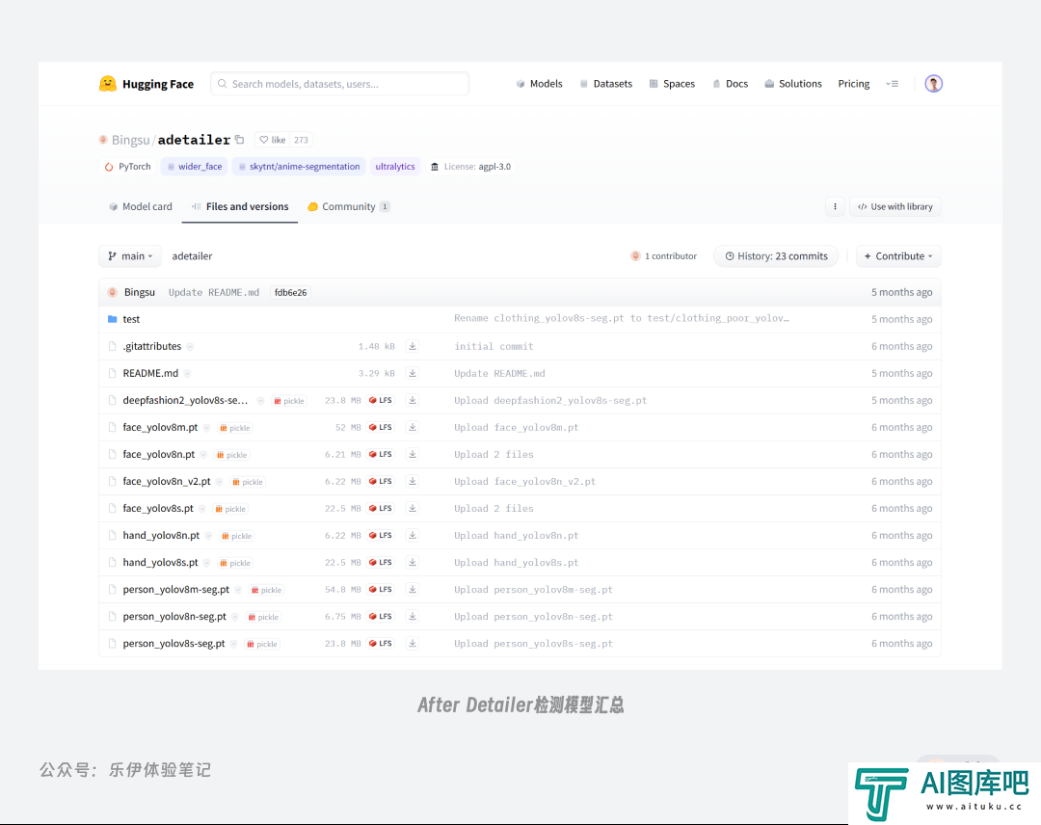1041x825 pixels.
Task: Select the Files and versions tab
Action: tap(240, 206)
